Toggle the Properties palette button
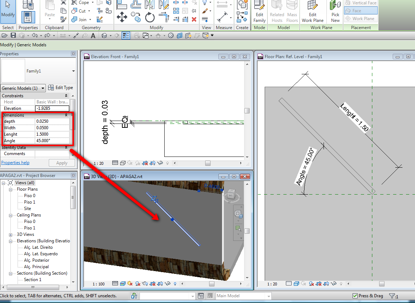This screenshot has width=415, height=303. 28,17
